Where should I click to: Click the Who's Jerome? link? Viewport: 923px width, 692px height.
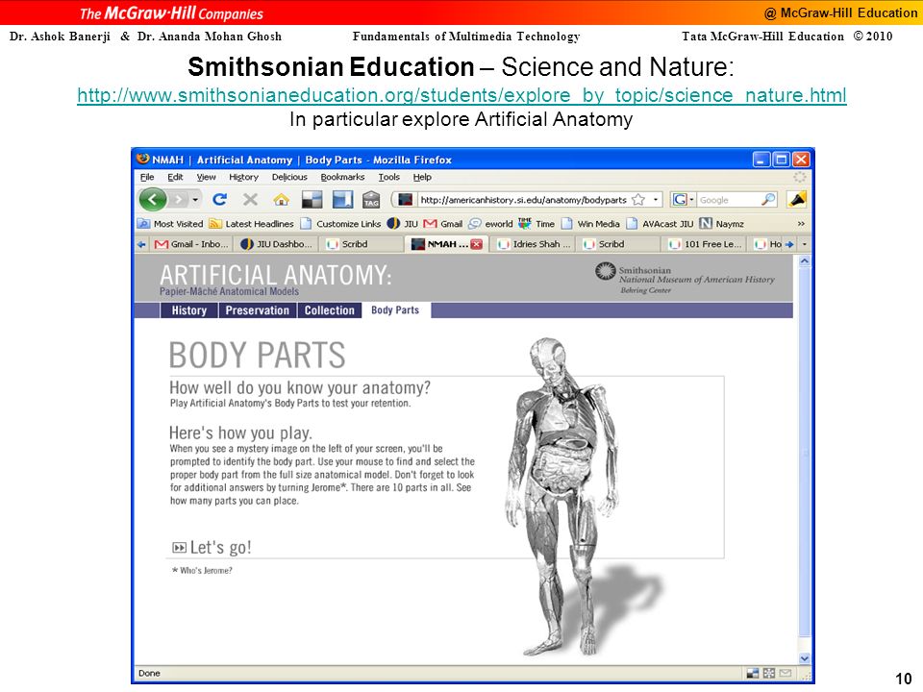click(202, 570)
